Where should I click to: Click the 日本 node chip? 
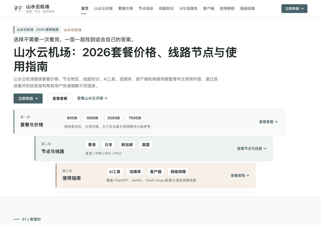coord(109,145)
